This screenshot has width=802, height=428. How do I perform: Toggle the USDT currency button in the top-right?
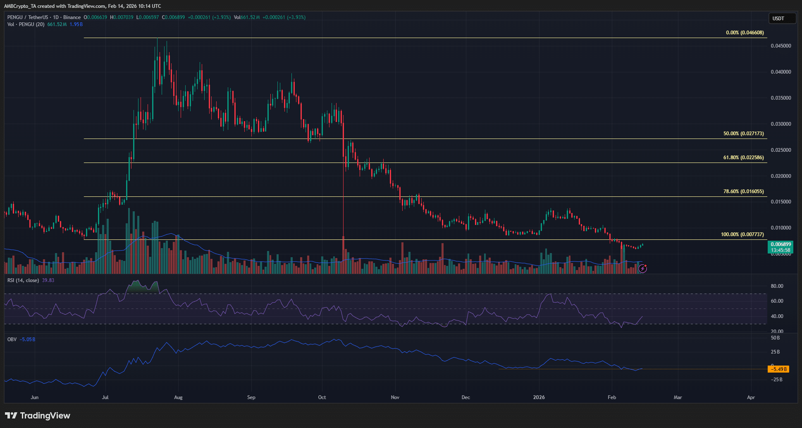(x=781, y=18)
